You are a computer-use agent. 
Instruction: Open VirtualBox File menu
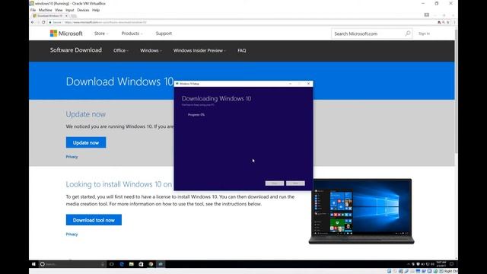click(x=33, y=10)
